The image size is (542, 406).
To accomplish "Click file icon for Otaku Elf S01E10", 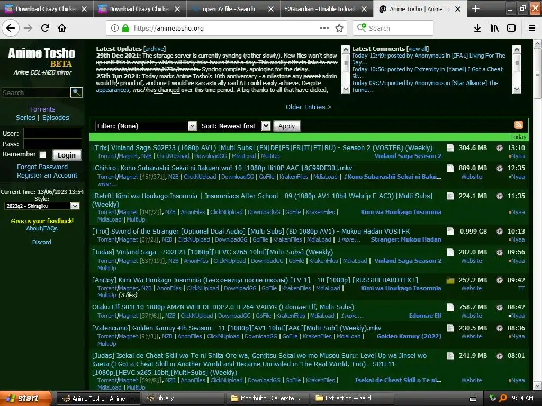I will 450,307.
